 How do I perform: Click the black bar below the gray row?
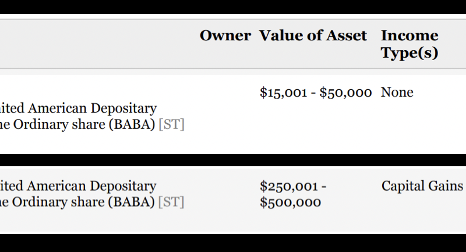point(233,243)
